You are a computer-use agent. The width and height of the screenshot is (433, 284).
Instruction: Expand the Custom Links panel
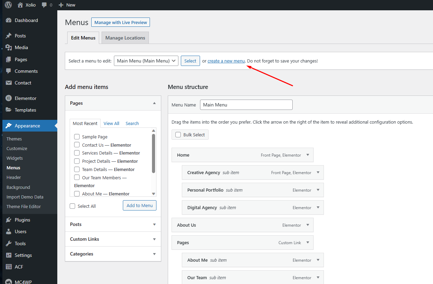pyautogui.click(x=154, y=239)
